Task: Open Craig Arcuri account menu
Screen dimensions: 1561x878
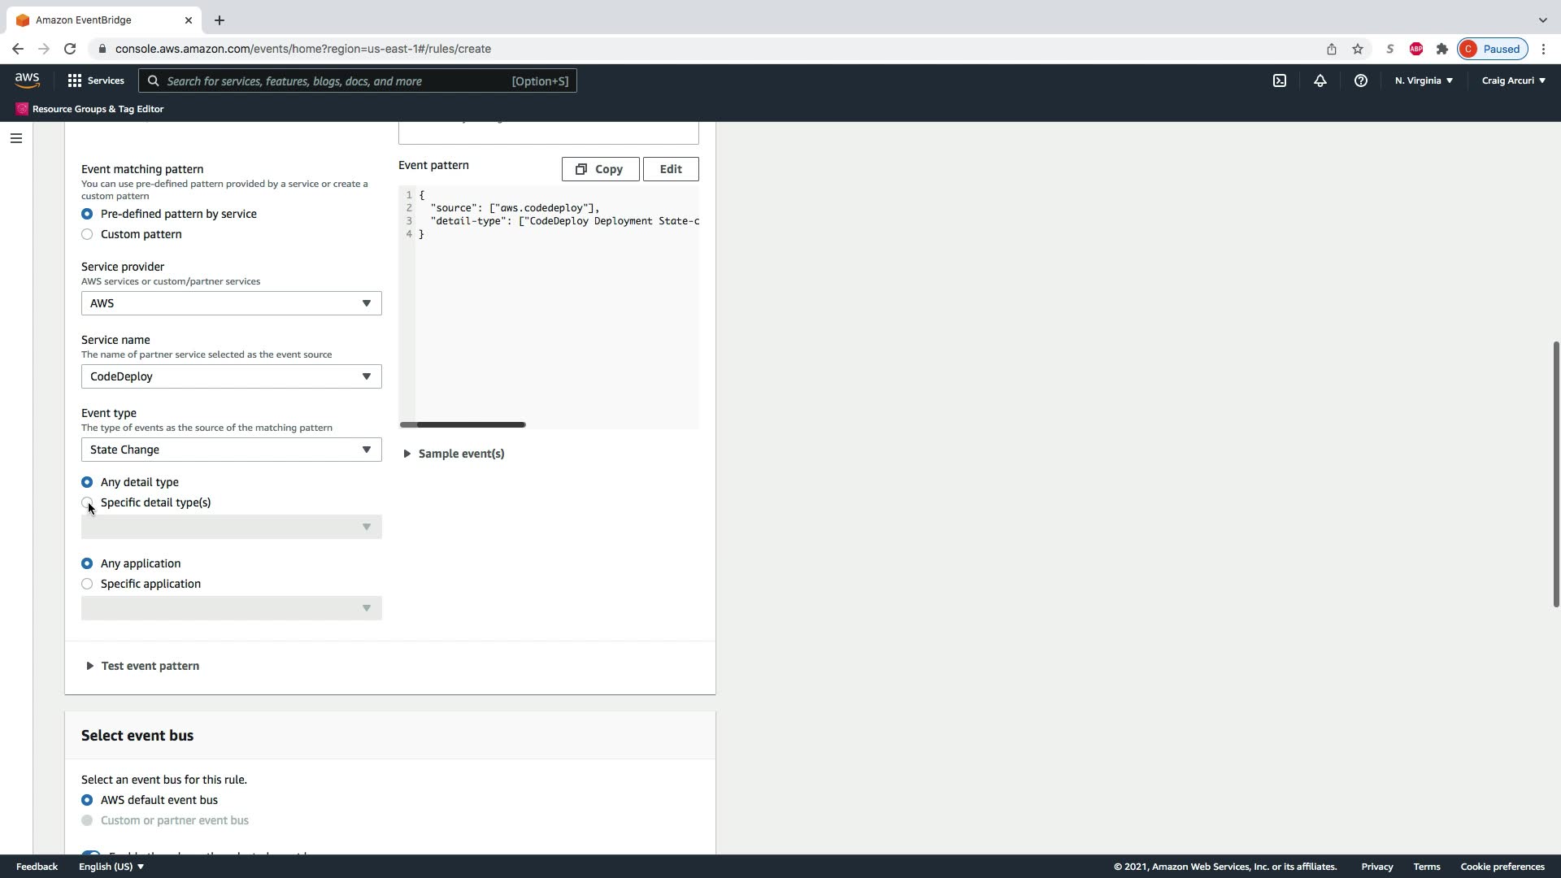Action: (1513, 80)
